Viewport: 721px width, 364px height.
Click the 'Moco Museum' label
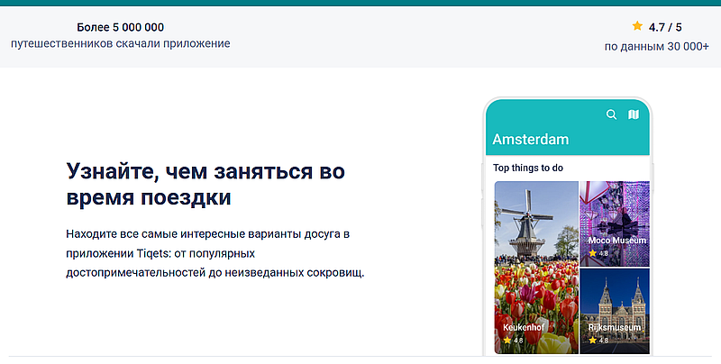[x=617, y=241]
